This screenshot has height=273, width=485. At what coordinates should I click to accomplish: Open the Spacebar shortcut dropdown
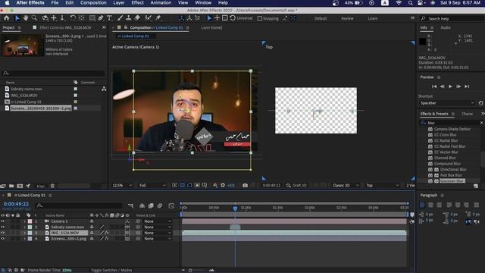pos(446,103)
